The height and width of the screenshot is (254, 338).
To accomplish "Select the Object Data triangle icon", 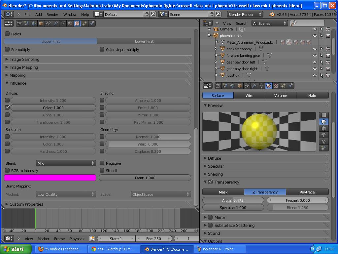I will click(x=261, y=86).
